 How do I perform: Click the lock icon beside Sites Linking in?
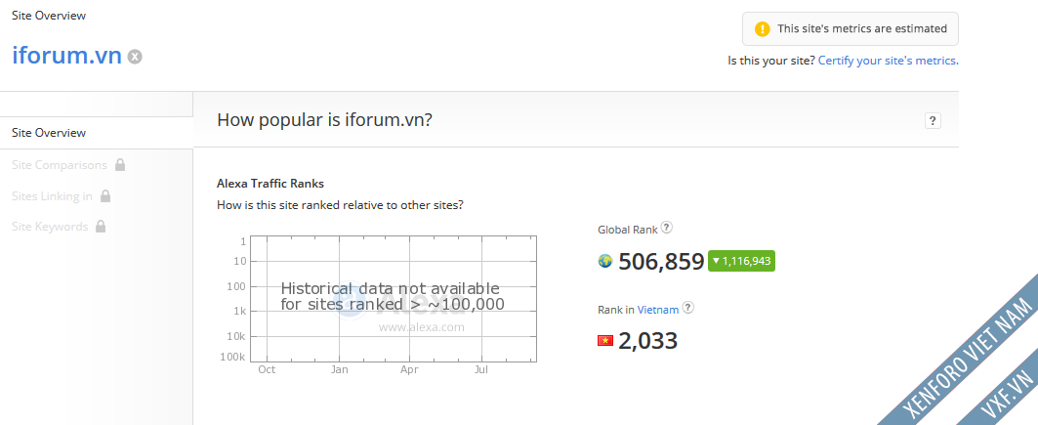point(105,196)
